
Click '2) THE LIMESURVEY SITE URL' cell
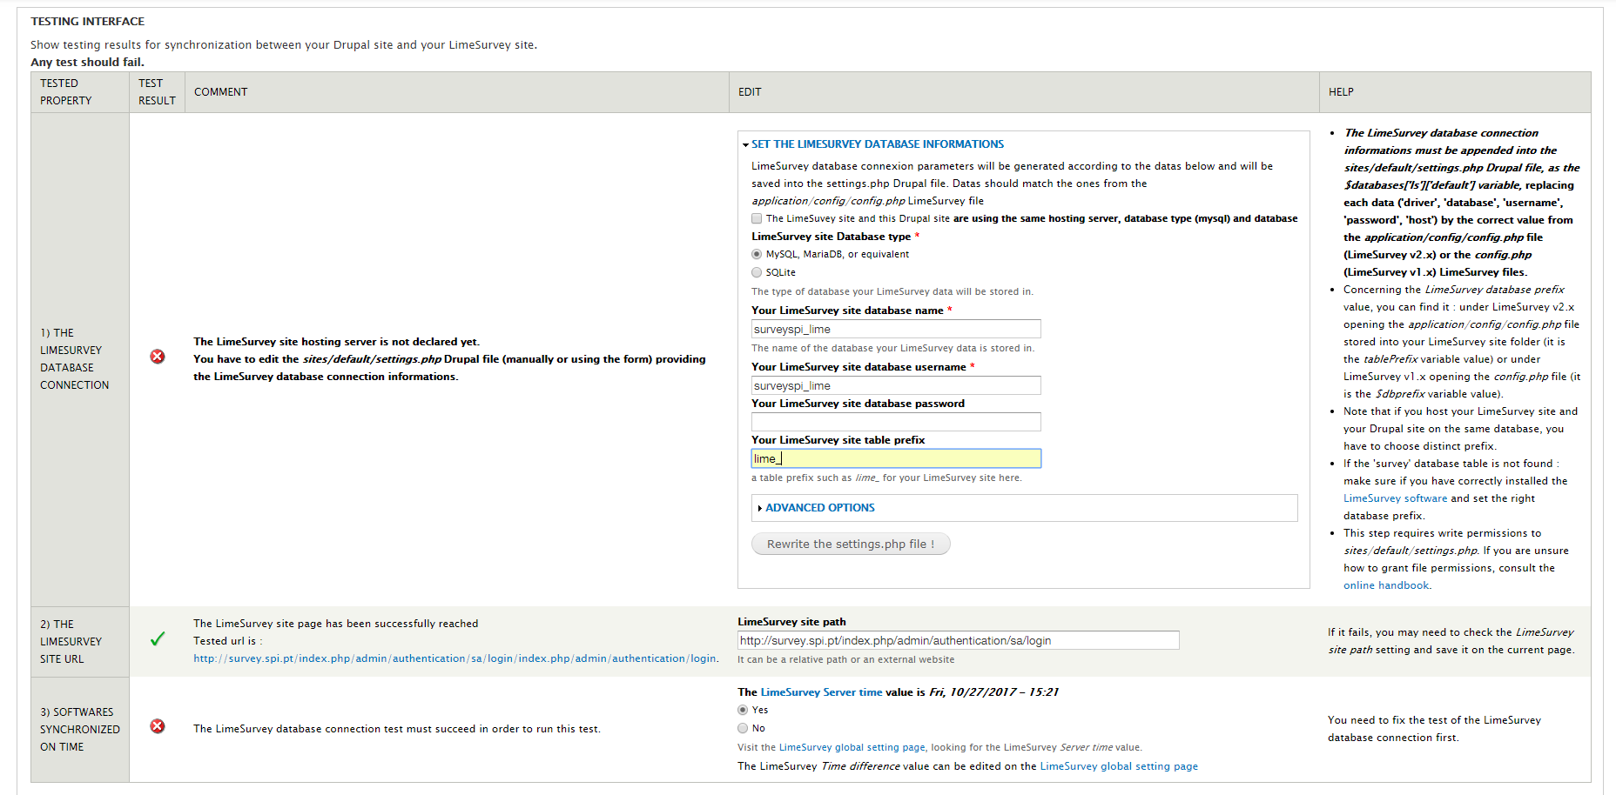pyautogui.click(x=80, y=642)
